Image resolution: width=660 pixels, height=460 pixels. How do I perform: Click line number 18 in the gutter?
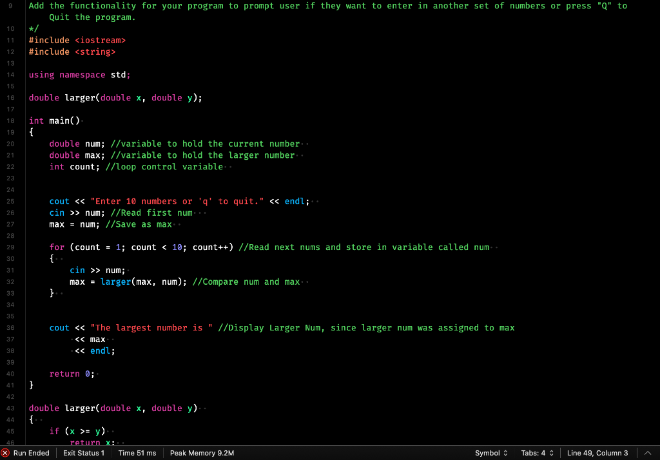pyautogui.click(x=10, y=120)
